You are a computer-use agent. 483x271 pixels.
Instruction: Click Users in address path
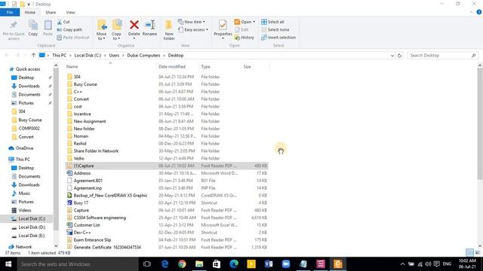point(114,55)
